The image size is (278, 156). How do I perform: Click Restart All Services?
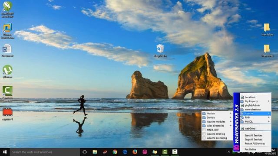coord(255,143)
